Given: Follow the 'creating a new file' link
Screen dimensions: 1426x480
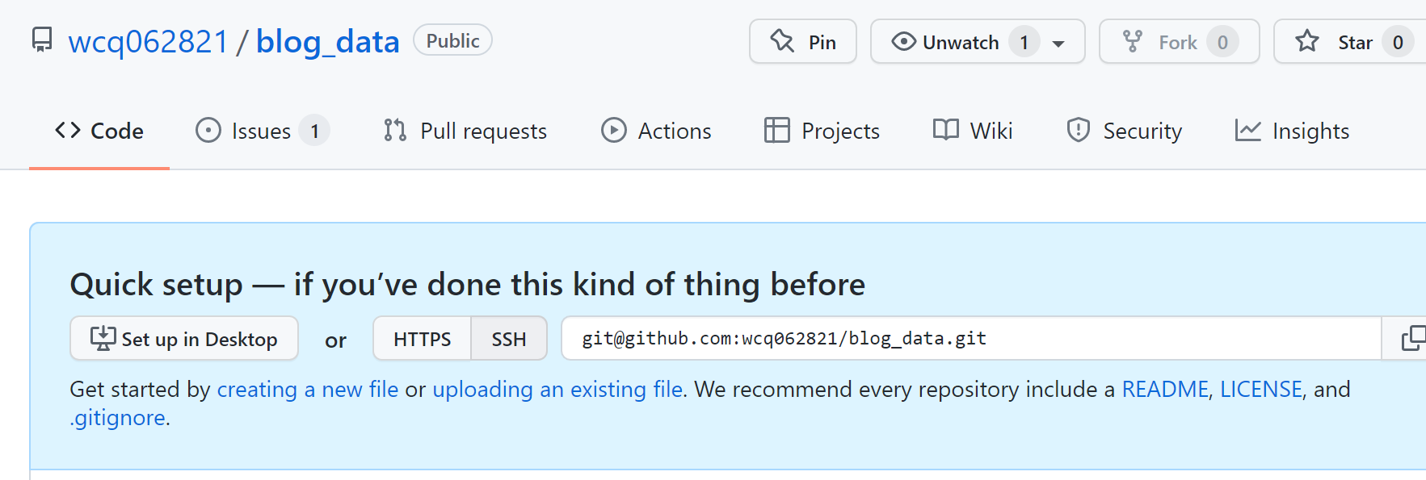Looking at the screenshot, I should (x=308, y=390).
